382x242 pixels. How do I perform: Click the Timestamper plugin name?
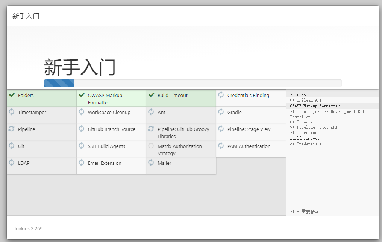click(x=32, y=113)
